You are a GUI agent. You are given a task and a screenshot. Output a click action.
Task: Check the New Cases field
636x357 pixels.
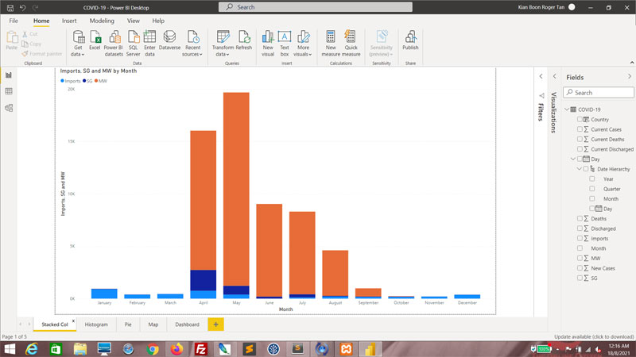tap(580, 268)
